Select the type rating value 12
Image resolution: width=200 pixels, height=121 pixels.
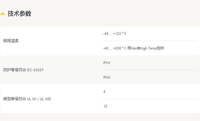(x=105, y=106)
